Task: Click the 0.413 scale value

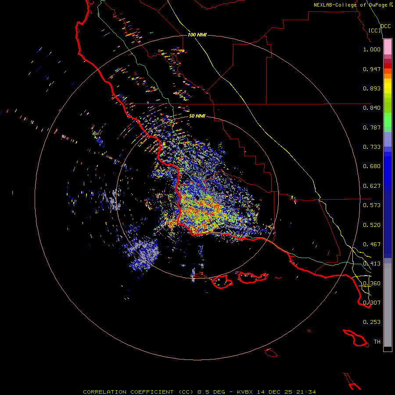Action: (x=372, y=264)
